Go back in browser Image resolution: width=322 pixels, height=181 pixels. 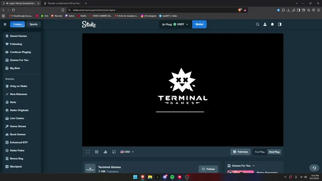click(x=3, y=10)
